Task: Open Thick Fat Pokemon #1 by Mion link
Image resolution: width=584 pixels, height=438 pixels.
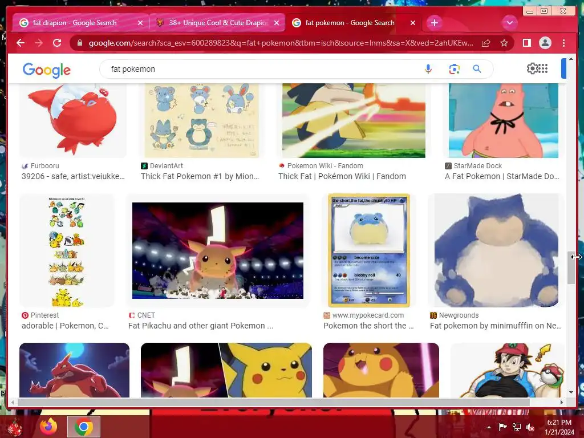Action: pyautogui.click(x=200, y=176)
